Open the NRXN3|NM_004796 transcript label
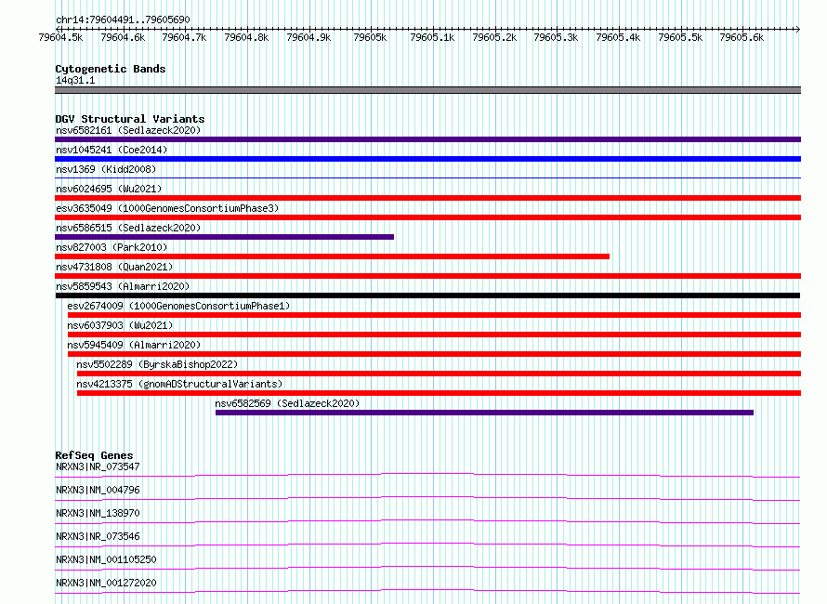 pos(98,490)
